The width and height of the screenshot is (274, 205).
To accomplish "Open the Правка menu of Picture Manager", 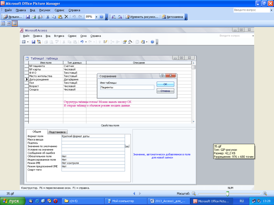I will click(21, 10).
